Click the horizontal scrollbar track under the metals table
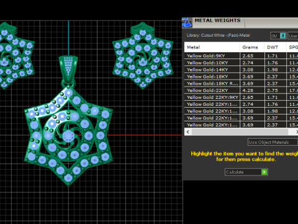Image resolution: width=298 pixels, height=224 pixels. pyautogui.click(x=240, y=132)
